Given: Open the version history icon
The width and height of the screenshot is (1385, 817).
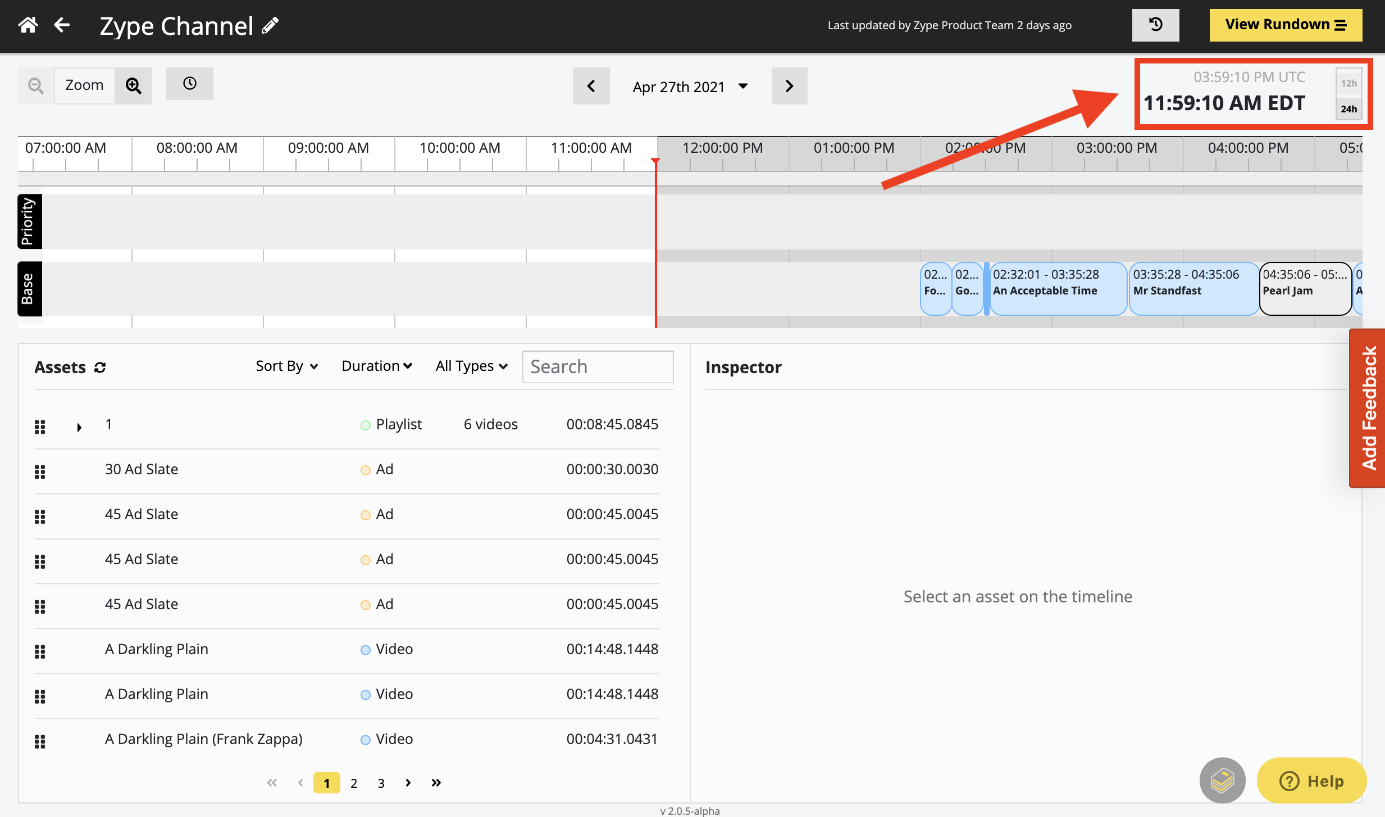Looking at the screenshot, I should click(1155, 25).
